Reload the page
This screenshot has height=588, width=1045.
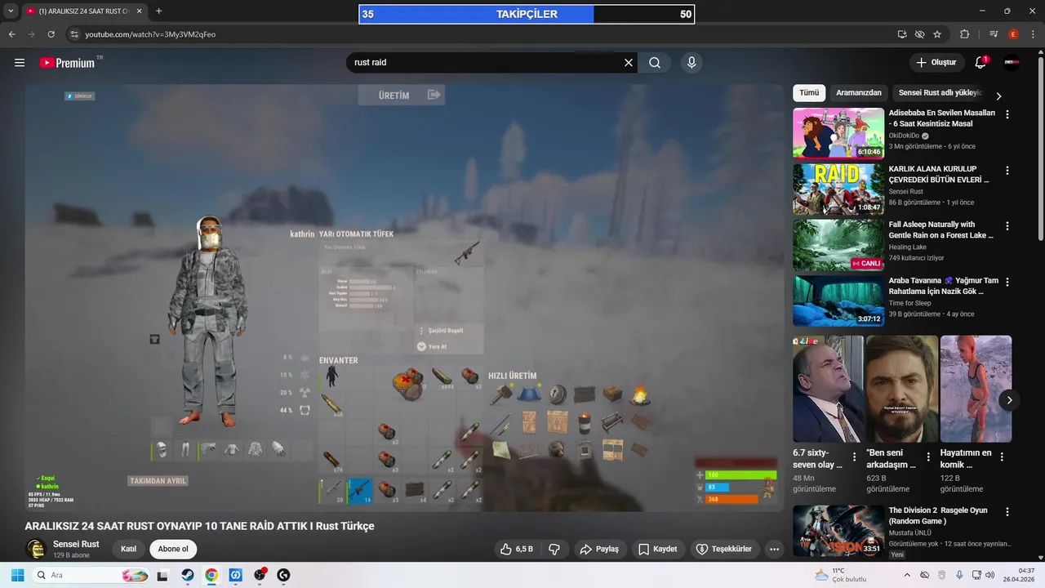pos(51,34)
